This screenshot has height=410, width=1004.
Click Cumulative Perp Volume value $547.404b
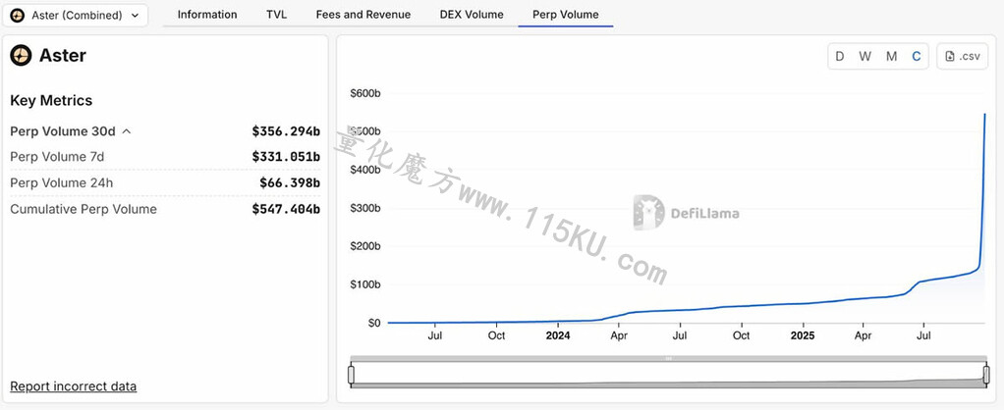tap(286, 209)
